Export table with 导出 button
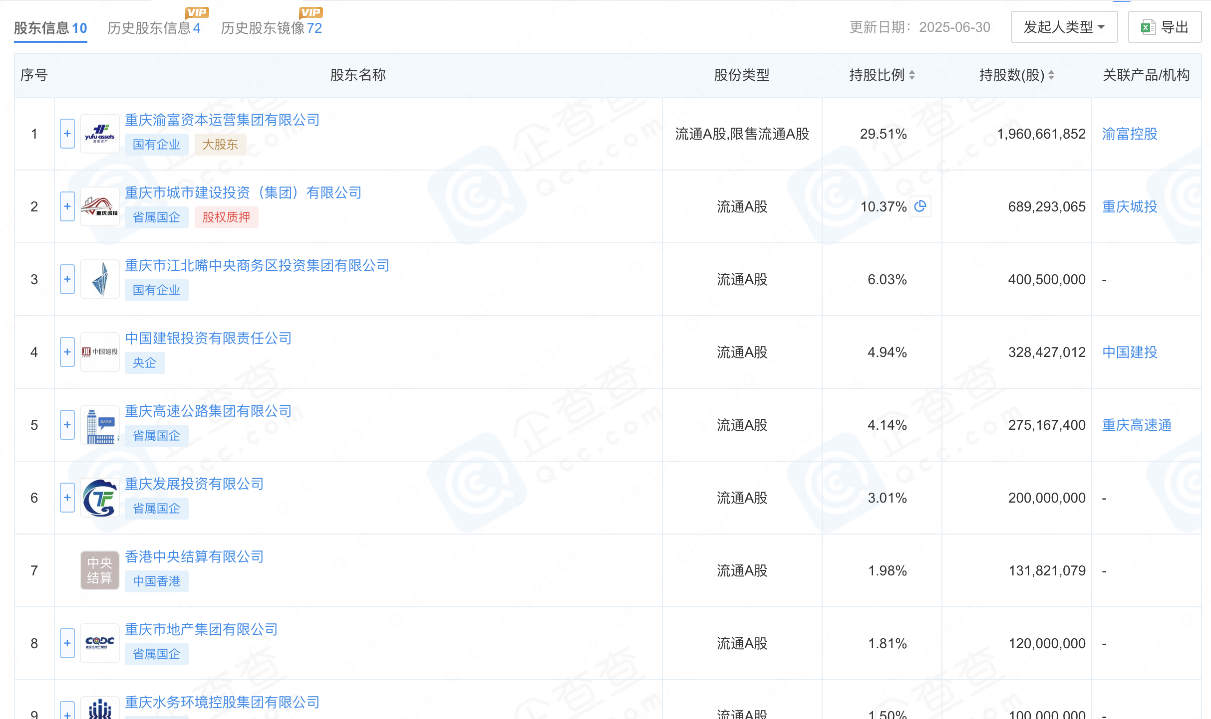The height and width of the screenshot is (719, 1211). [x=1165, y=27]
